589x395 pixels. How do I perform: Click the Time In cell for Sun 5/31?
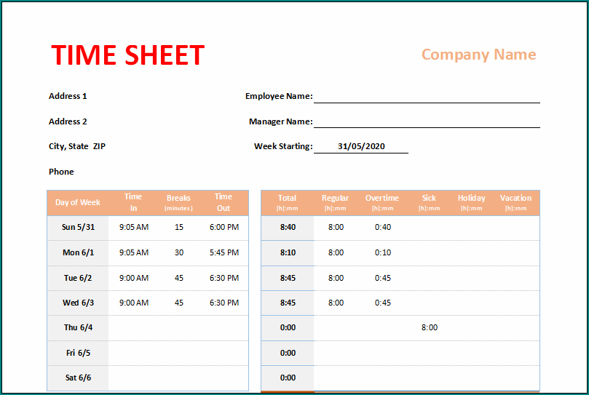(133, 227)
